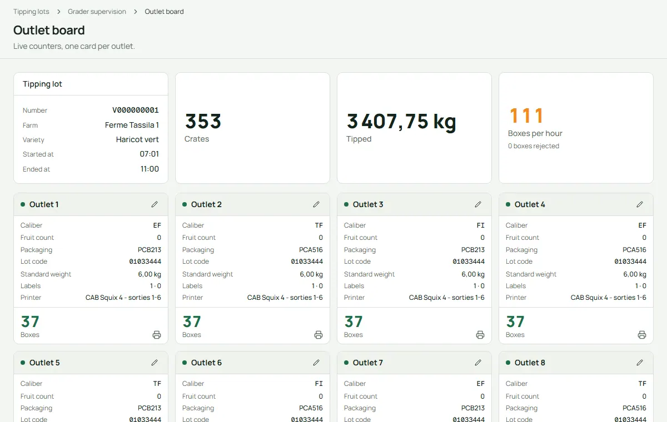
Task: Click the Ended at time 11:00
Action: (150, 169)
